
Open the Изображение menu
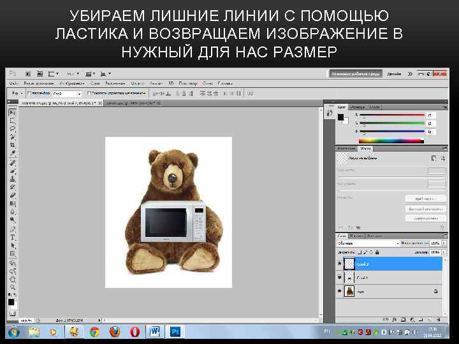[72, 83]
